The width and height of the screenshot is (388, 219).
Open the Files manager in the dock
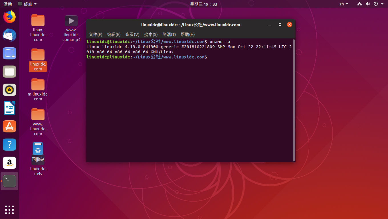point(9,72)
